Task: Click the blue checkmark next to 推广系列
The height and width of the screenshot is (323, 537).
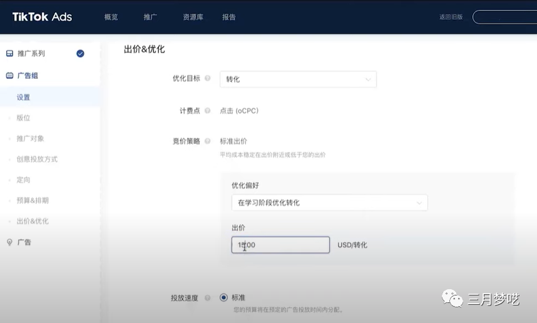Action: (80, 54)
